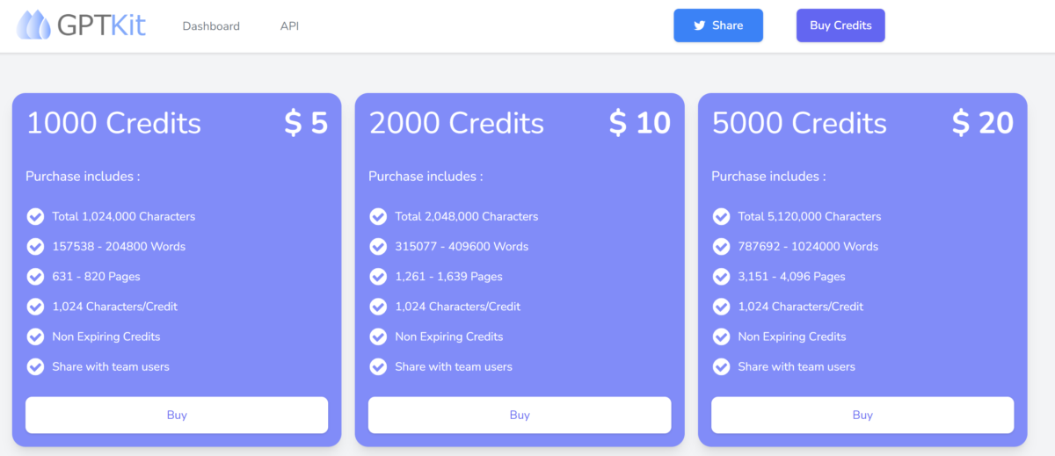Image resolution: width=1055 pixels, height=456 pixels.
Task: Click checkmark icon next to 1,261 - 1,639 Pages
Action: (378, 277)
